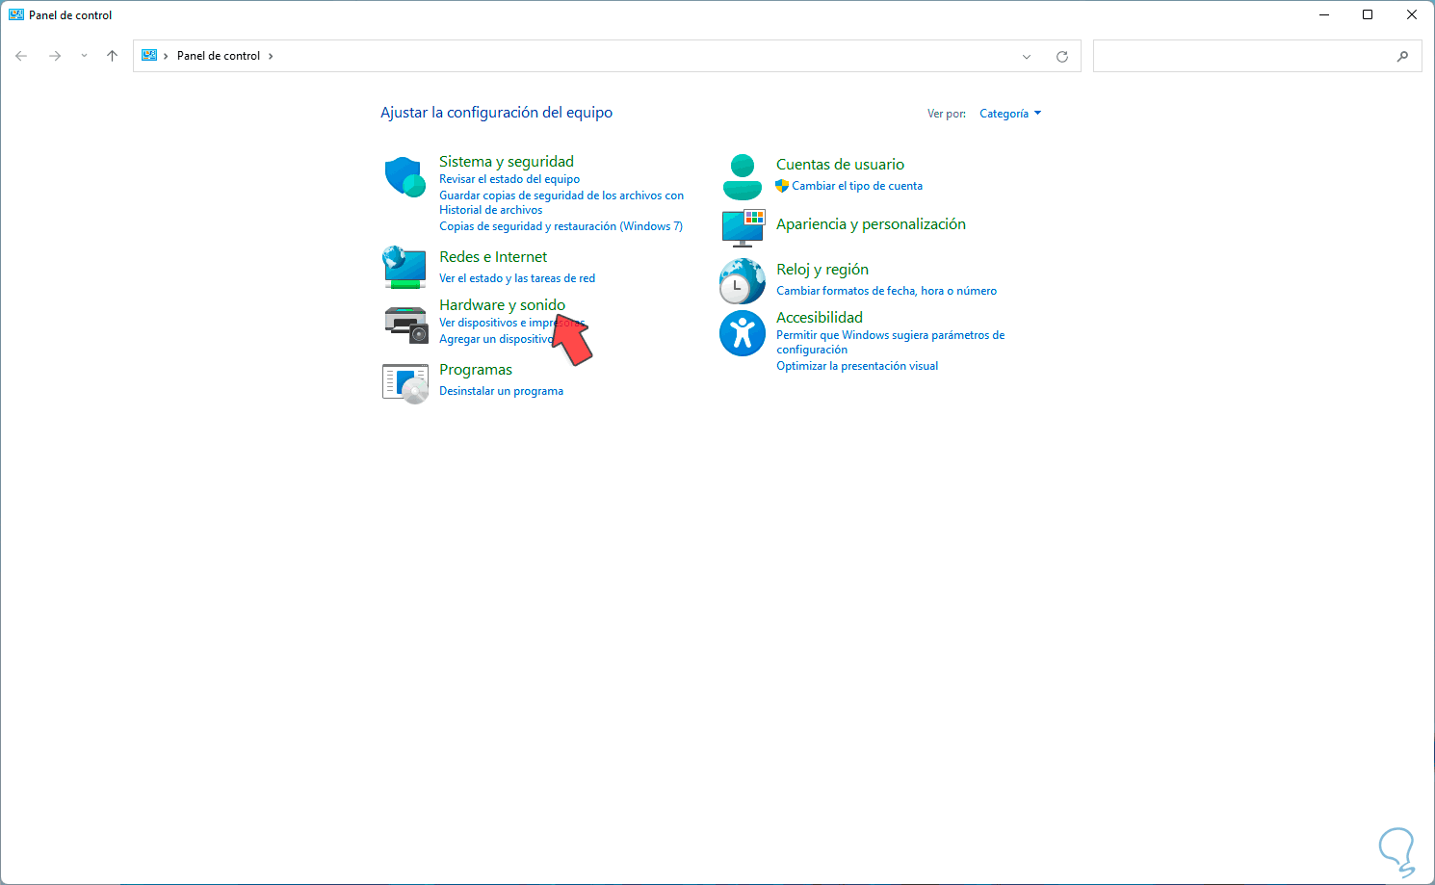Image resolution: width=1435 pixels, height=885 pixels.
Task: Minimize the Panel de control window
Action: [x=1324, y=14]
